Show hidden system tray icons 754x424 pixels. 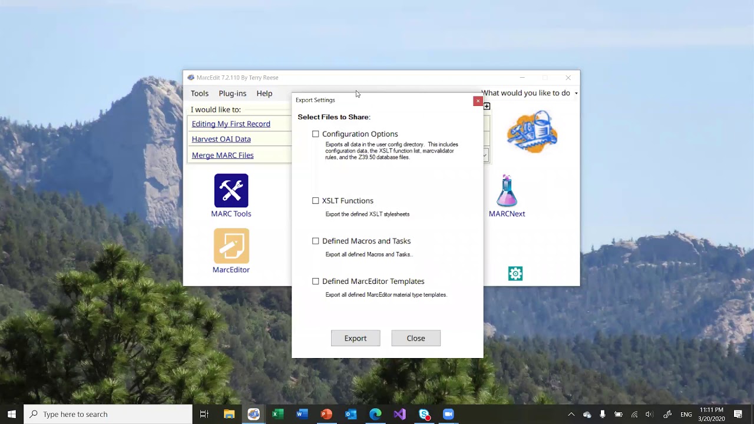coord(571,415)
